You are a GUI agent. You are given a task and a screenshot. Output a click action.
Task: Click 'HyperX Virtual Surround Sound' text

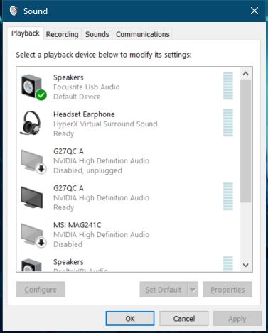(105, 124)
